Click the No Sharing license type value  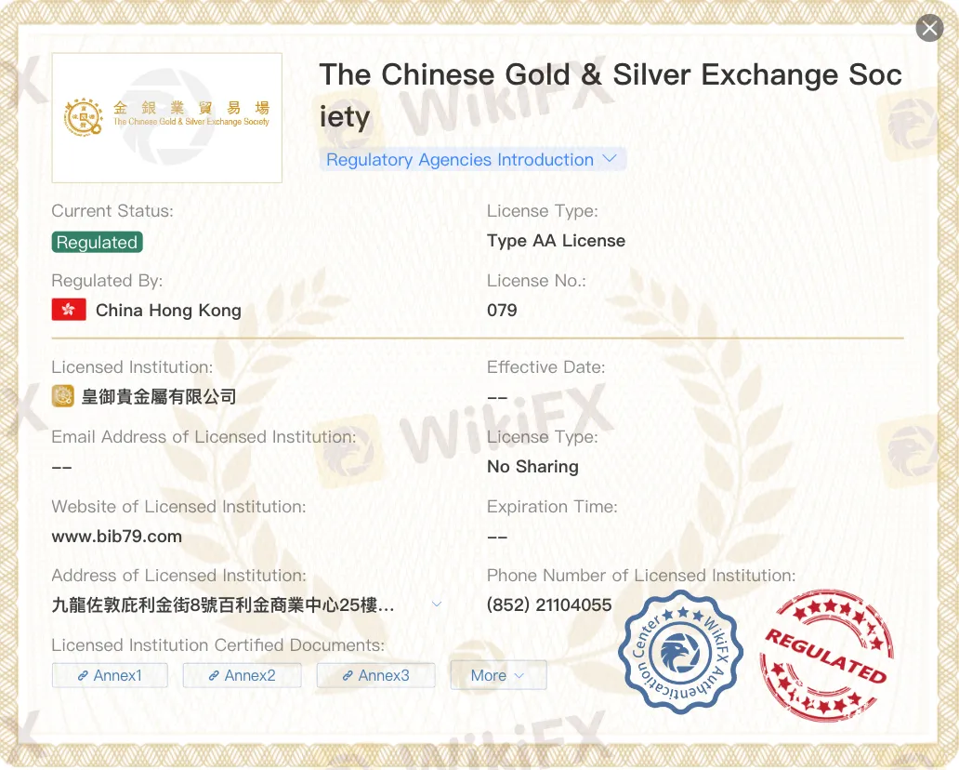pos(532,466)
